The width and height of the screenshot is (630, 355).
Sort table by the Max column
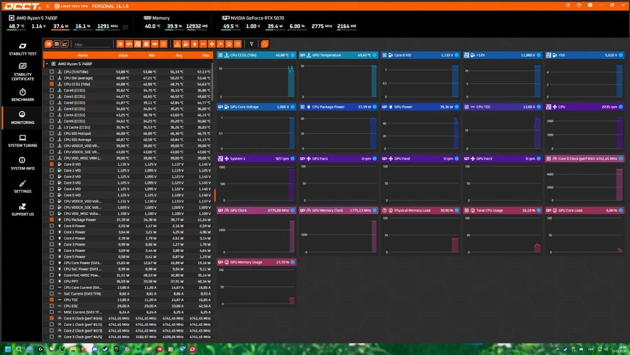[206, 55]
